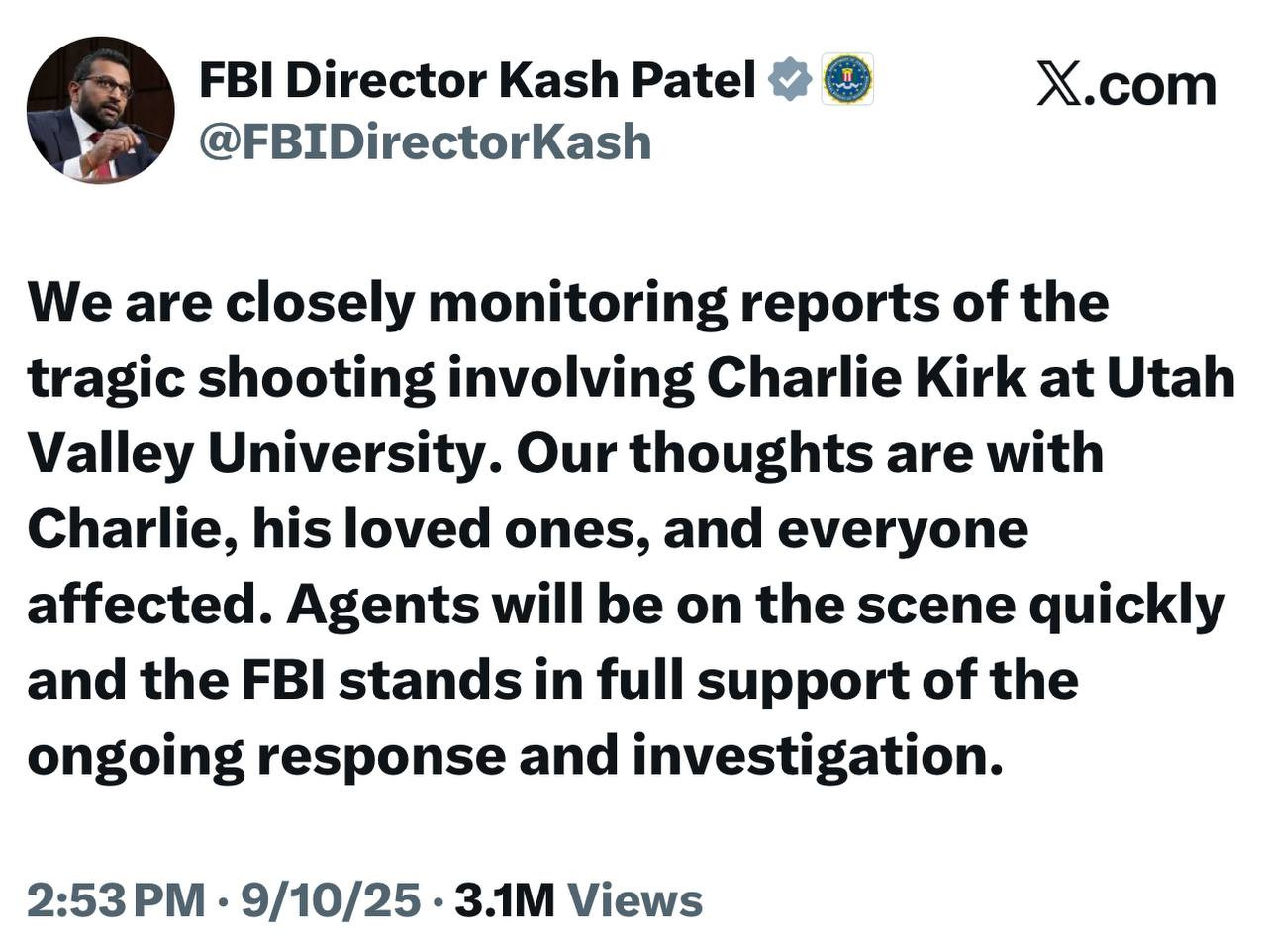
Task: Click the .com text beside the X logo
Action: click(x=1150, y=86)
